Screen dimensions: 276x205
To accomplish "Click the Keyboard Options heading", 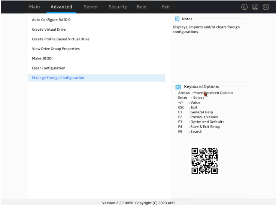I will pos(201,86).
